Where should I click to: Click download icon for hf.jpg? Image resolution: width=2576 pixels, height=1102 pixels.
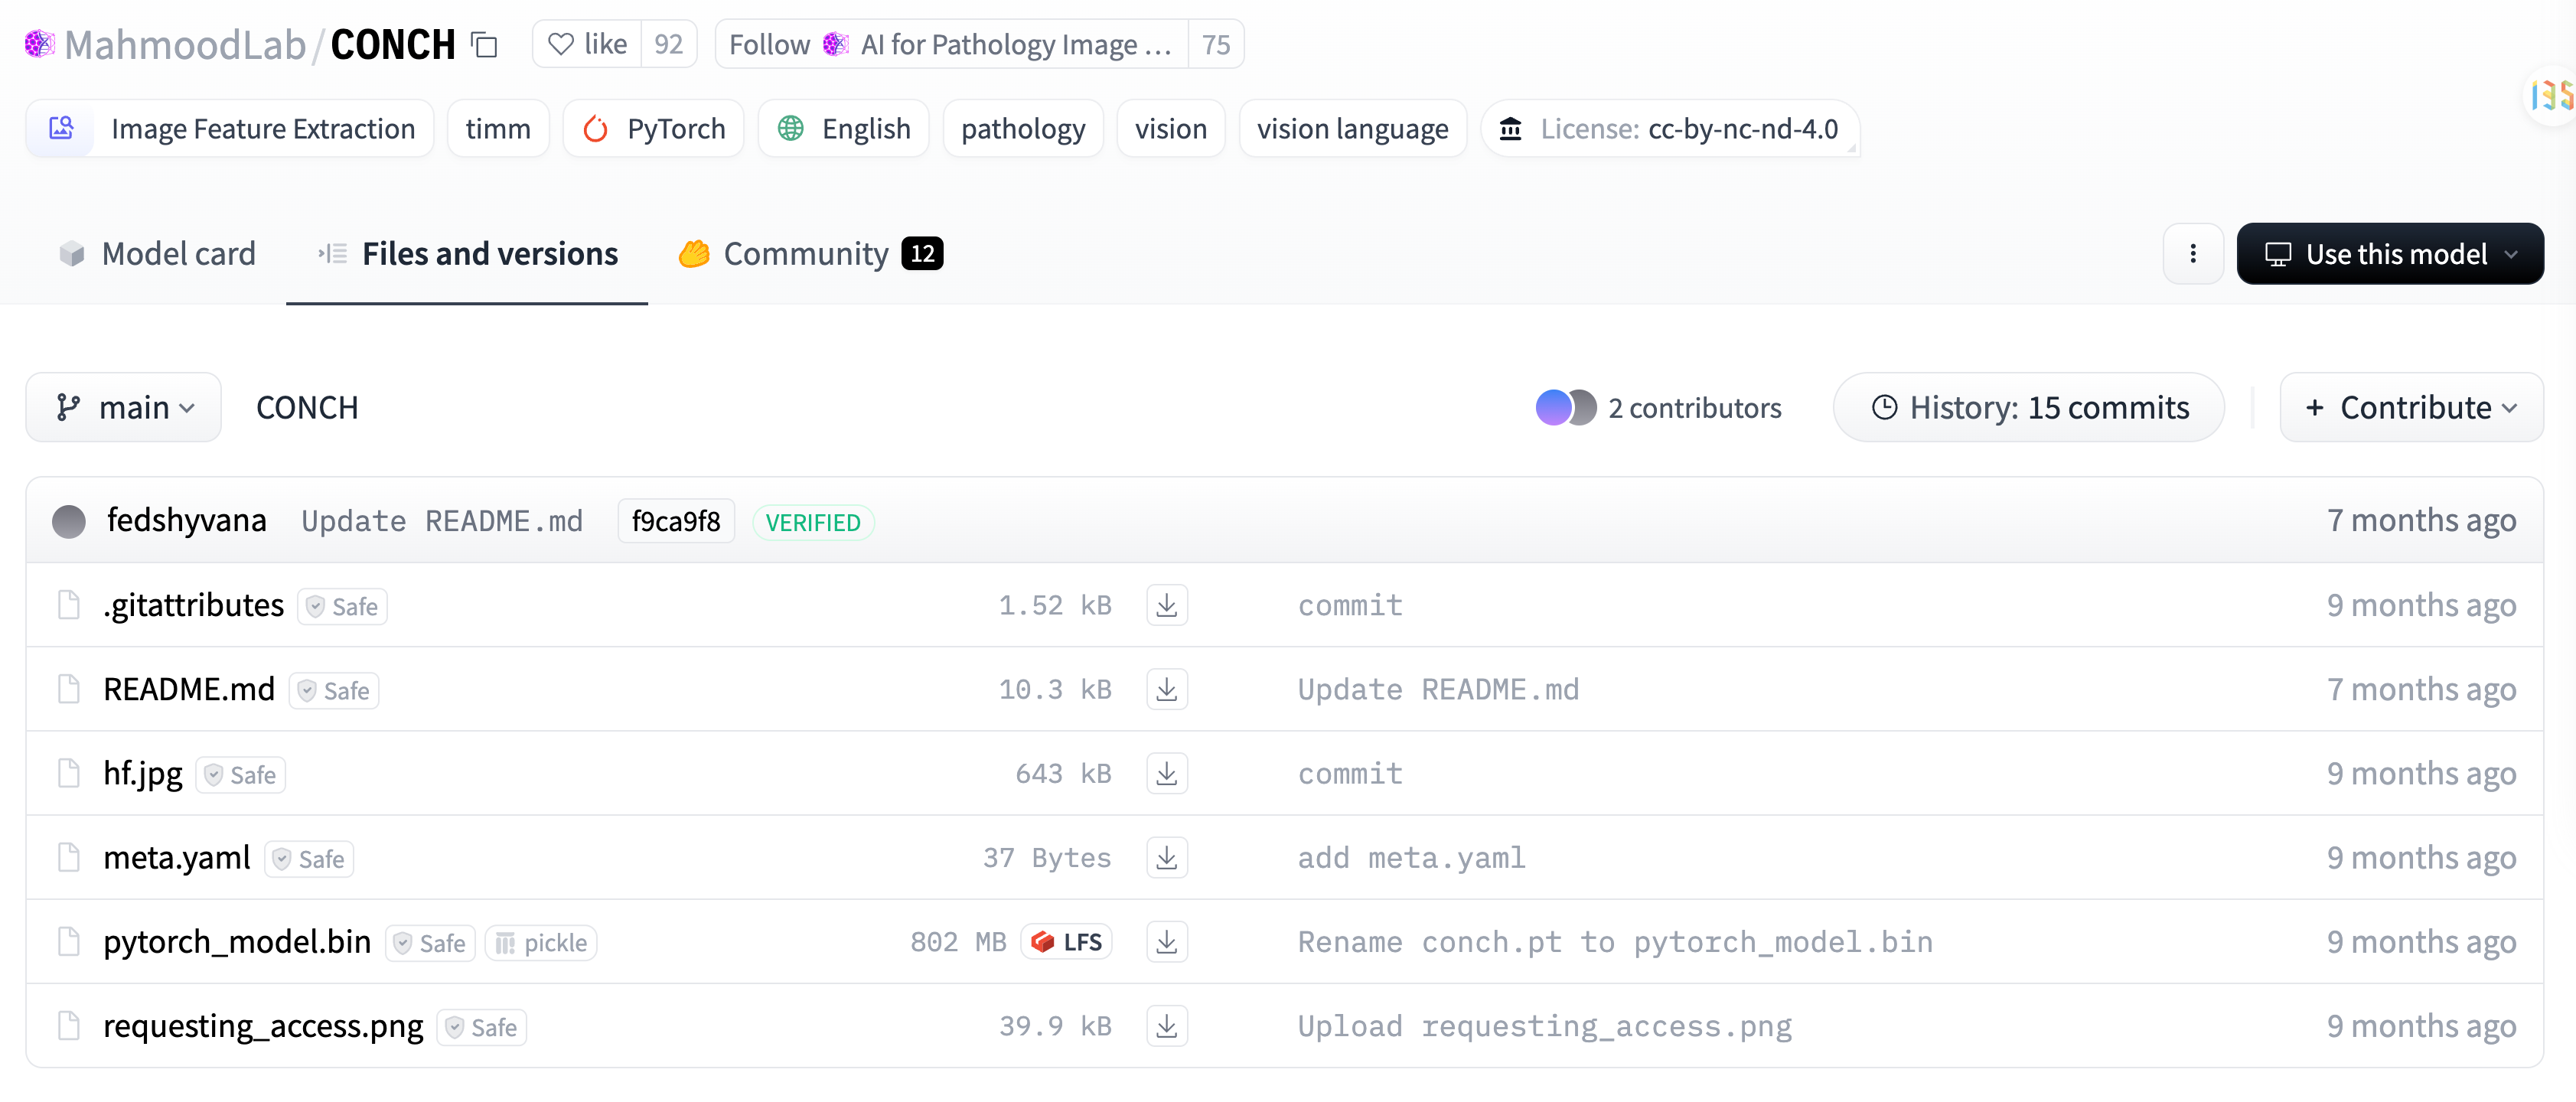(1166, 774)
